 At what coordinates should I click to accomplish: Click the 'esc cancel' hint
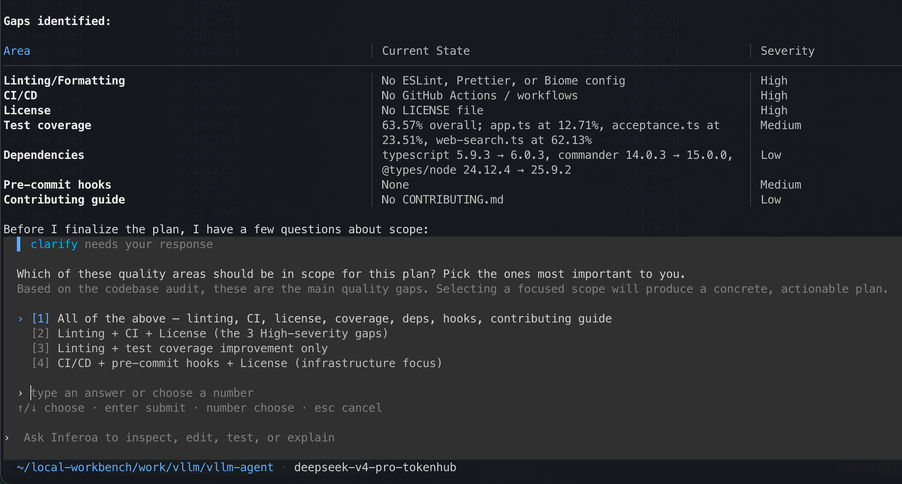348,408
